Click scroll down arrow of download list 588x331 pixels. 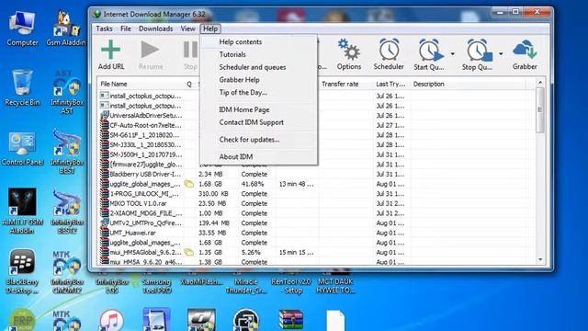[540, 259]
